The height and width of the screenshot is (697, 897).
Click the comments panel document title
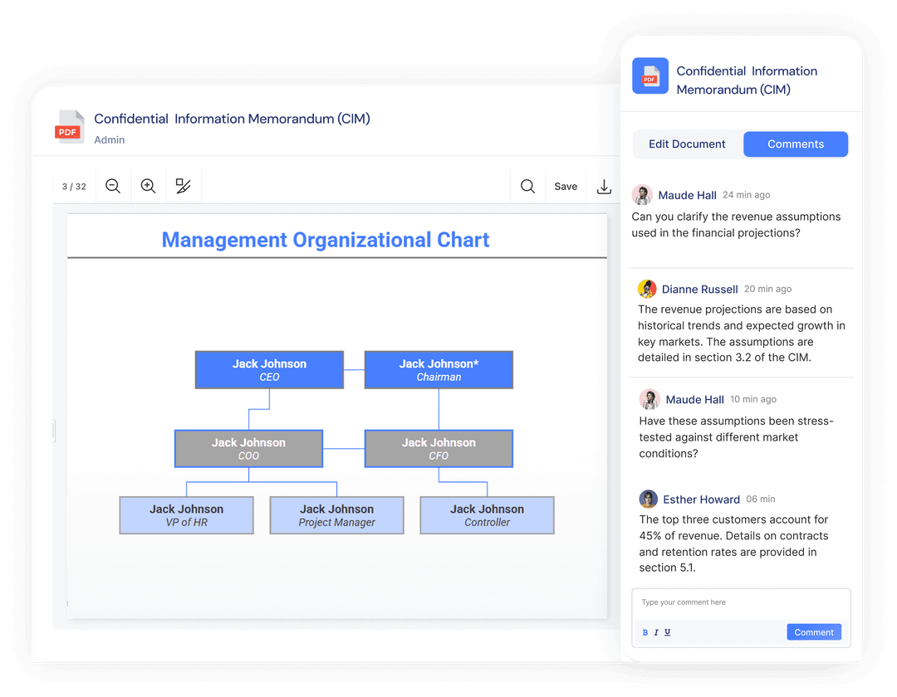tap(747, 80)
